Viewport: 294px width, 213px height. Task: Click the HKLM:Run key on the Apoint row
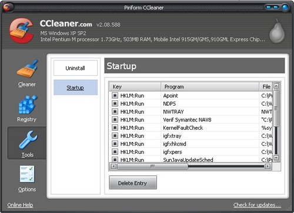132,96
